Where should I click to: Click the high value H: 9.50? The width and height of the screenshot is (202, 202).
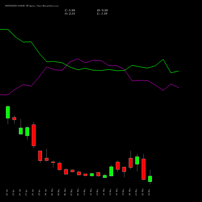tap(102, 11)
